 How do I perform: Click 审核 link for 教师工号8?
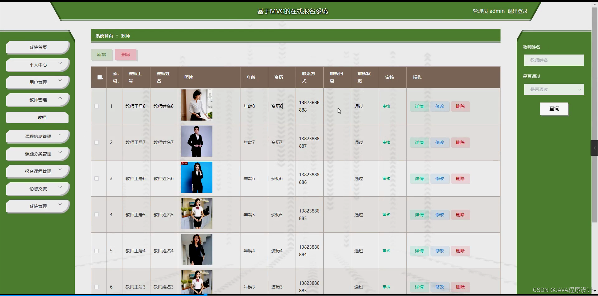[x=386, y=106]
